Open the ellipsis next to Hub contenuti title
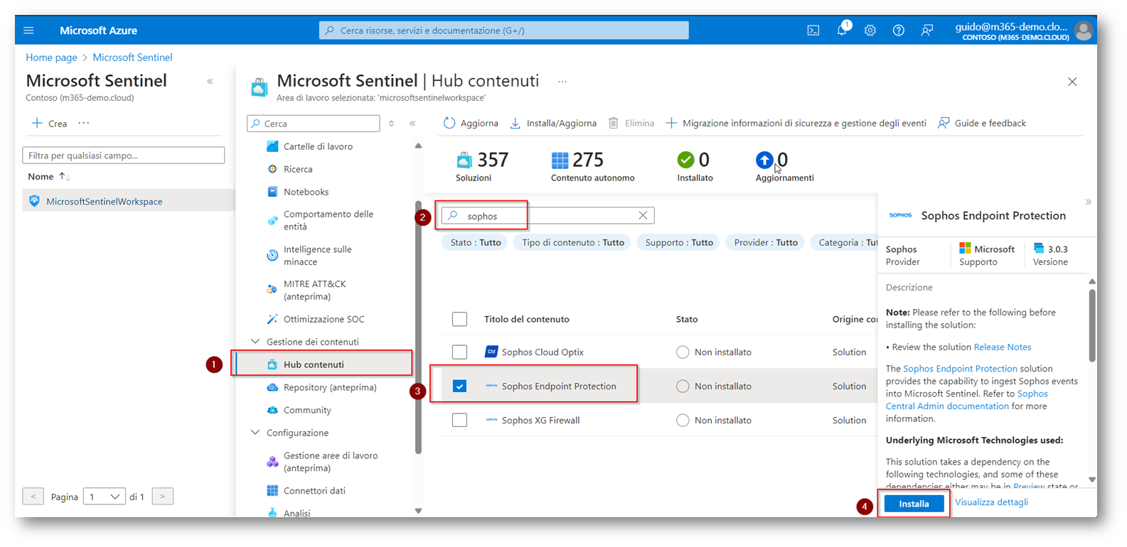 pos(562,82)
